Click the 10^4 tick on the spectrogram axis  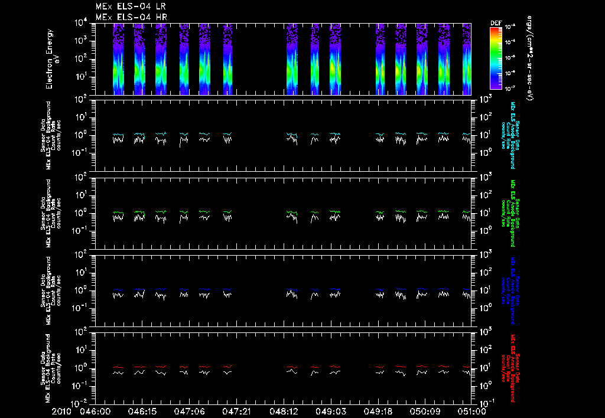pyautogui.click(x=82, y=23)
